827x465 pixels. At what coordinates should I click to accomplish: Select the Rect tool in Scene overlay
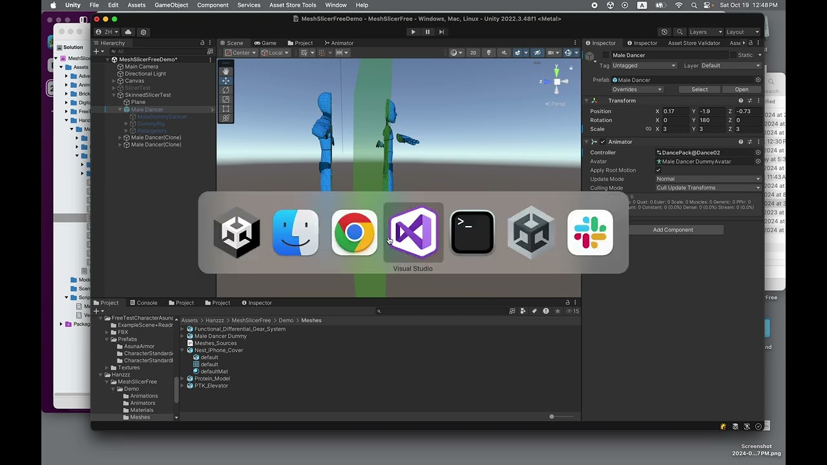[225, 108]
